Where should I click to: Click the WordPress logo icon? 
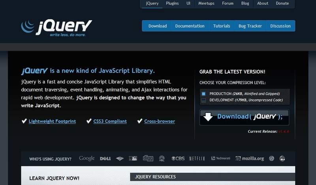pyautogui.click(x=271, y=158)
